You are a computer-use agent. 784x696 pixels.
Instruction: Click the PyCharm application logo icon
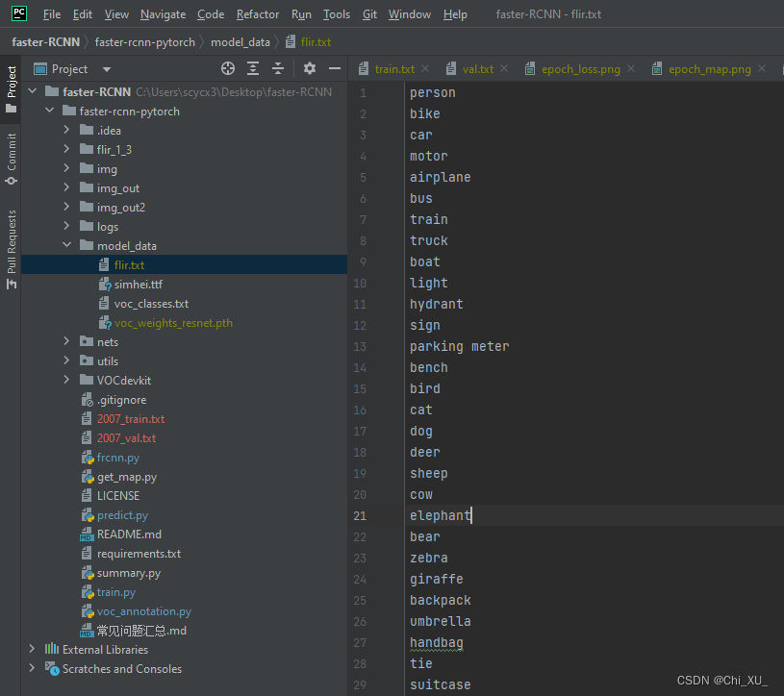[19, 13]
